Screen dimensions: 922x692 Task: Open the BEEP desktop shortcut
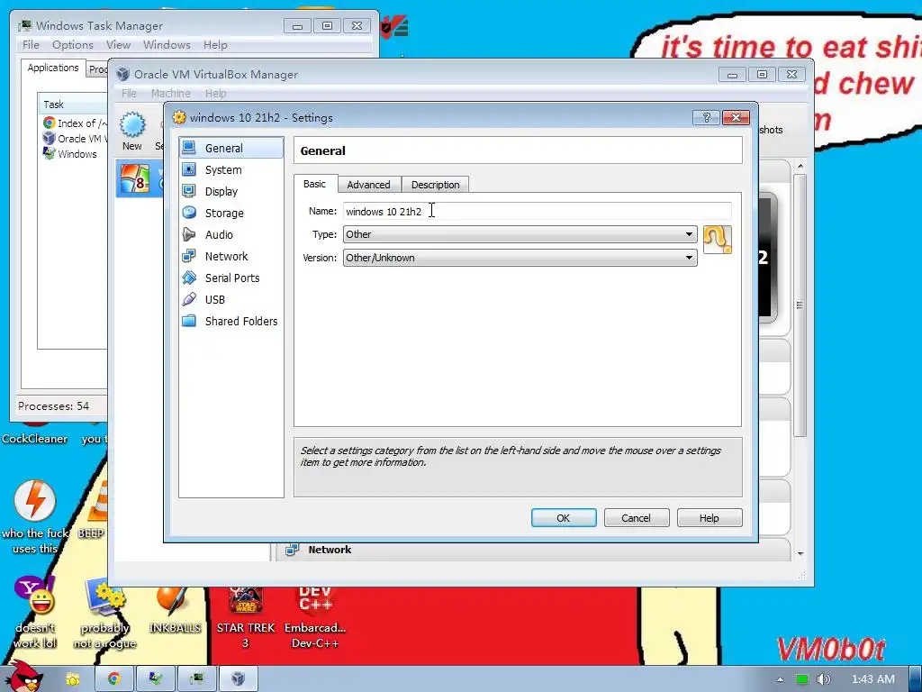coord(92,510)
